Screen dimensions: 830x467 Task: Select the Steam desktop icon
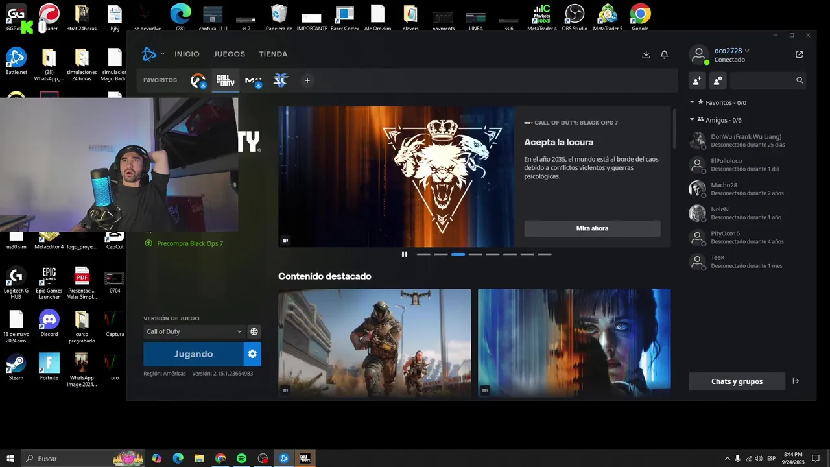[16, 366]
